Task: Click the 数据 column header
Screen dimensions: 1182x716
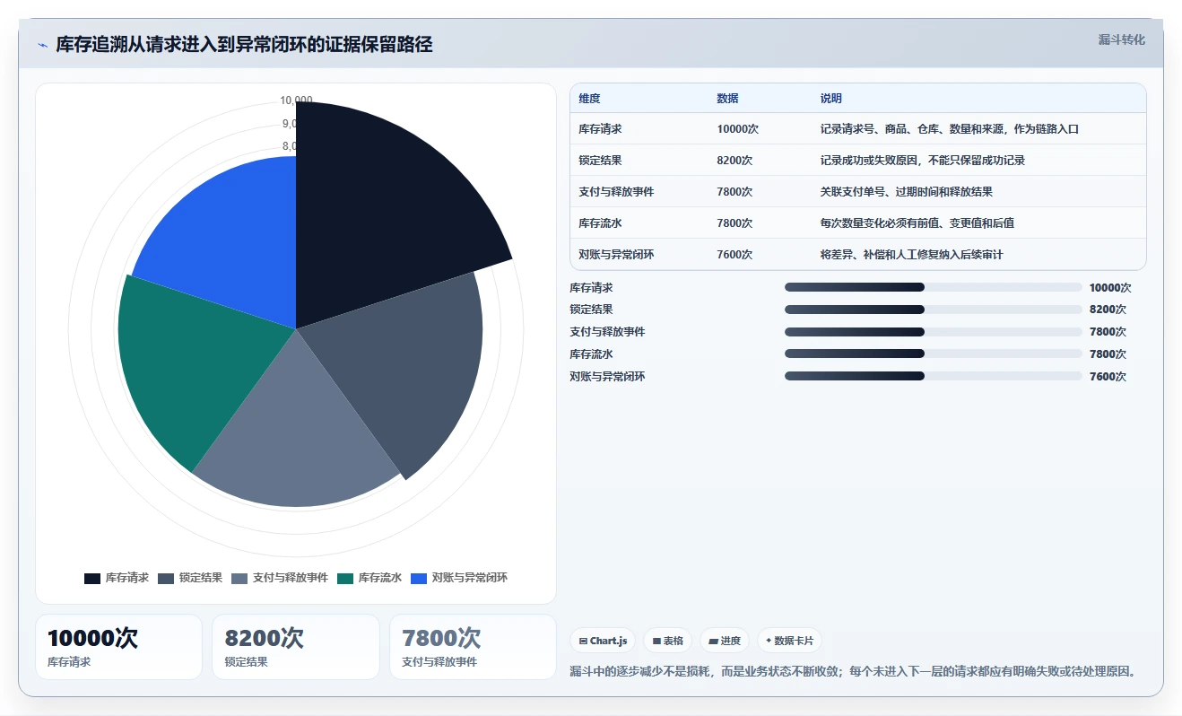Action: (728, 99)
